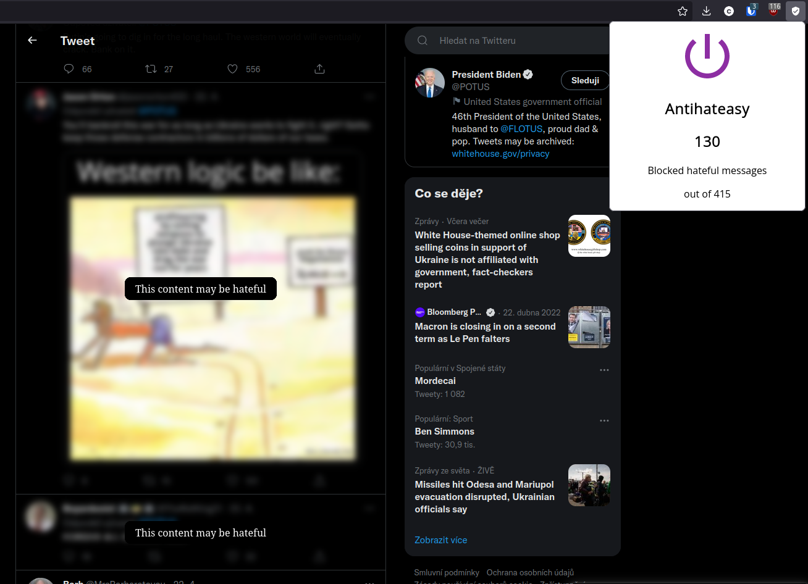The height and width of the screenshot is (584, 808).
Task: Open replies via the 66 comments icon
Action: tap(69, 69)
